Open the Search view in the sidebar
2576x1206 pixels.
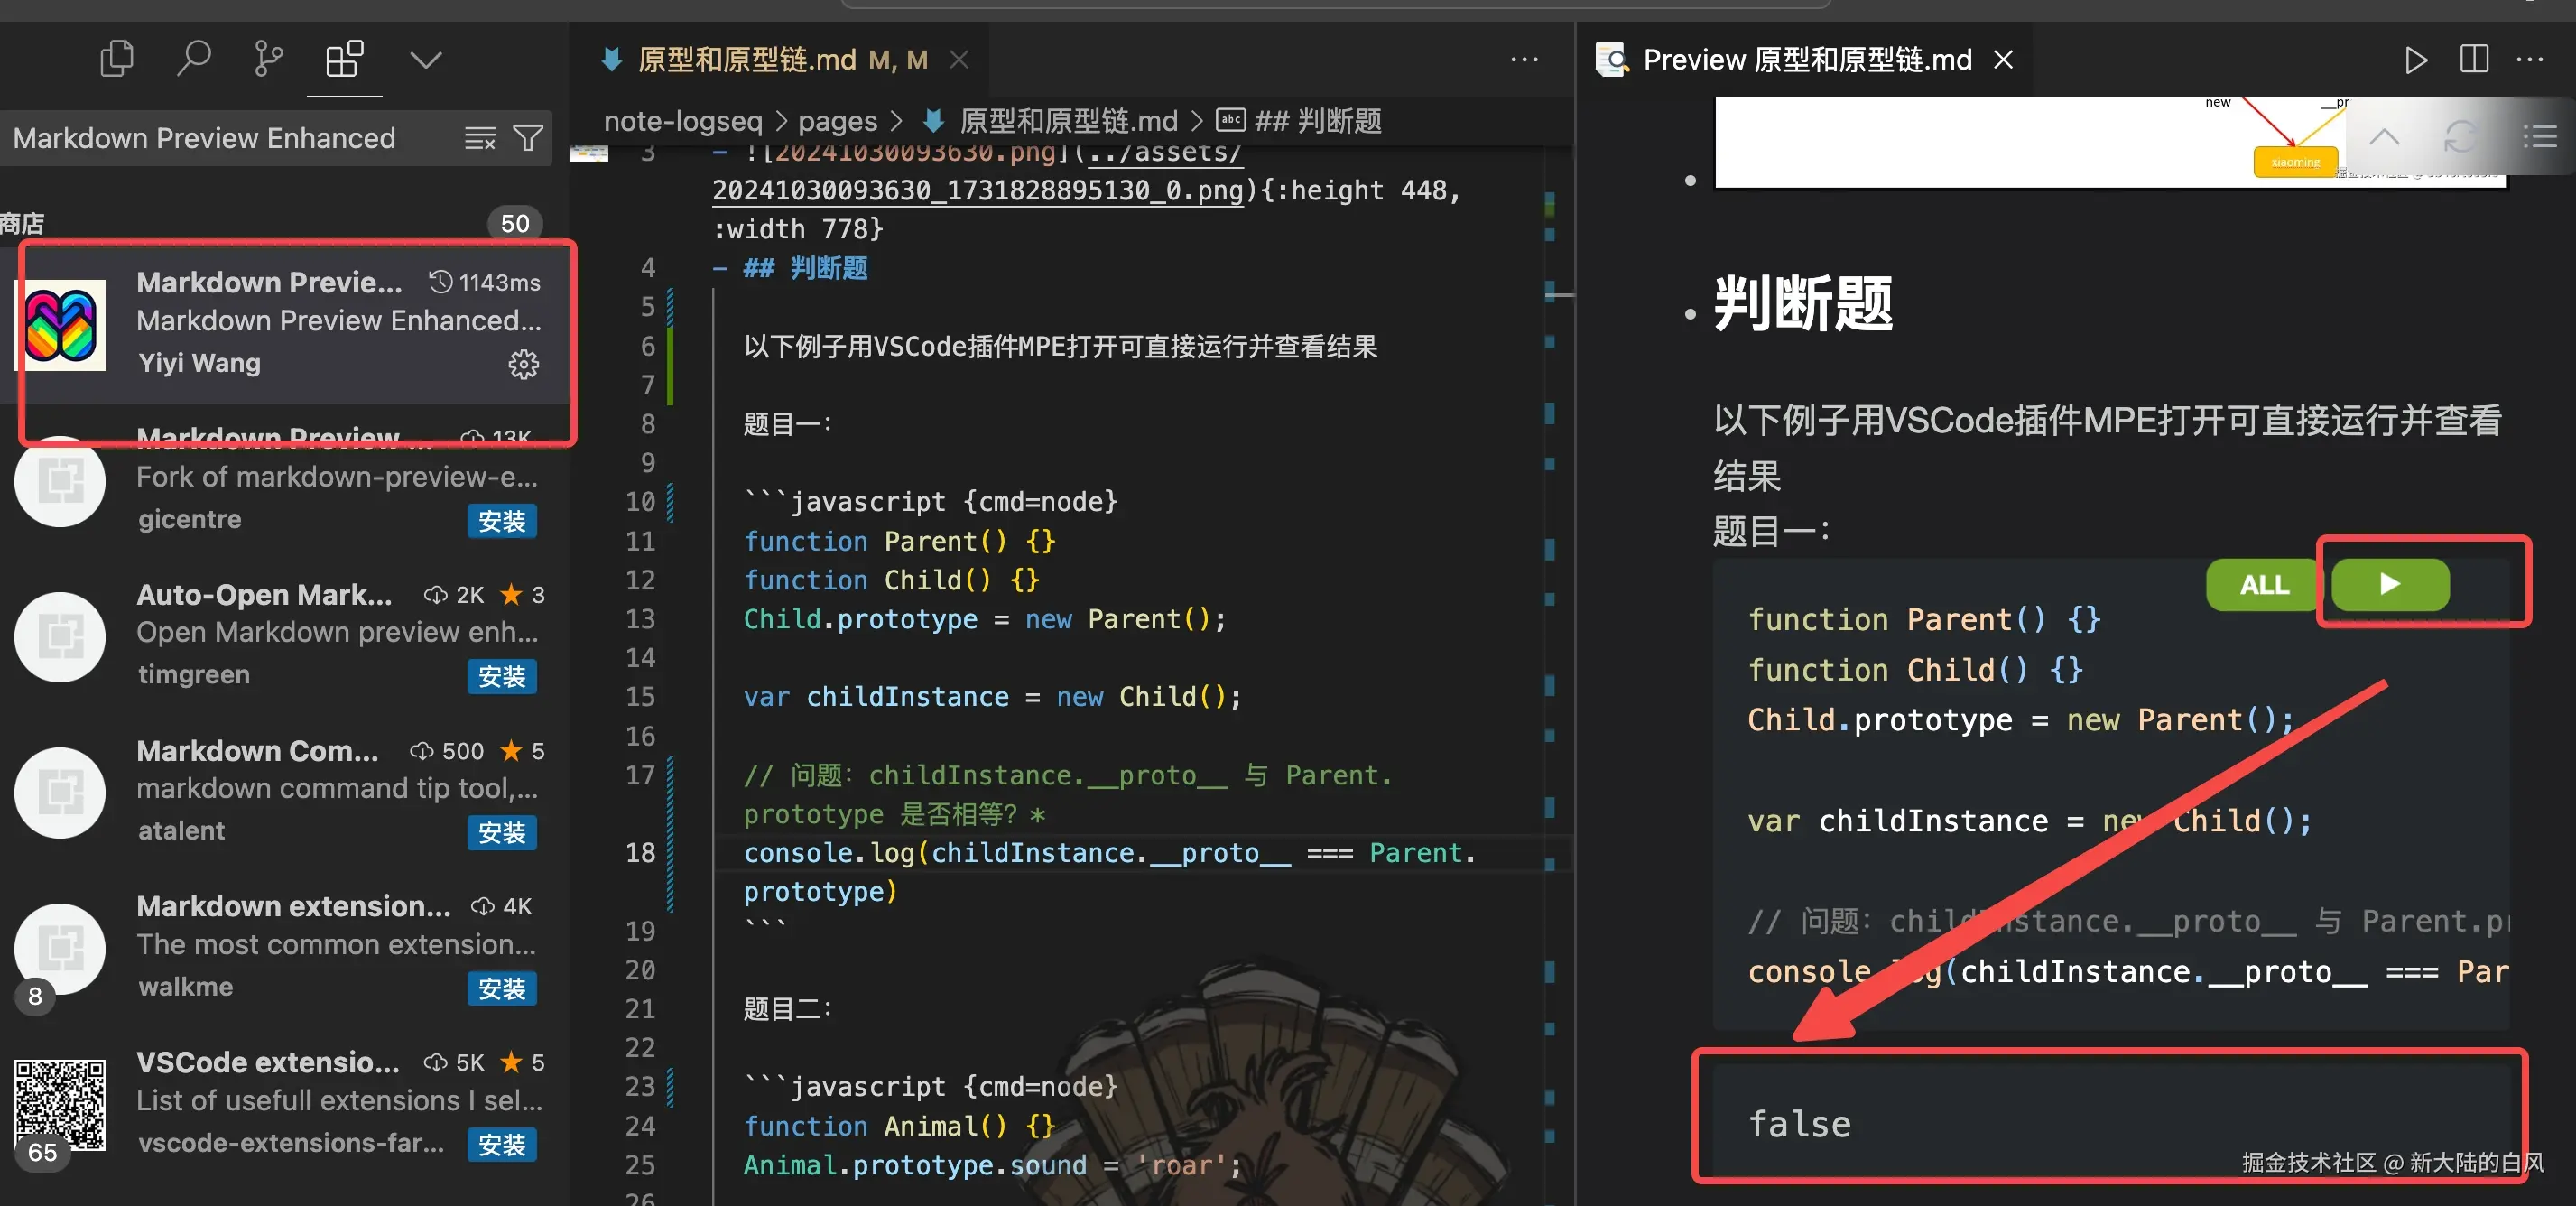194,57
